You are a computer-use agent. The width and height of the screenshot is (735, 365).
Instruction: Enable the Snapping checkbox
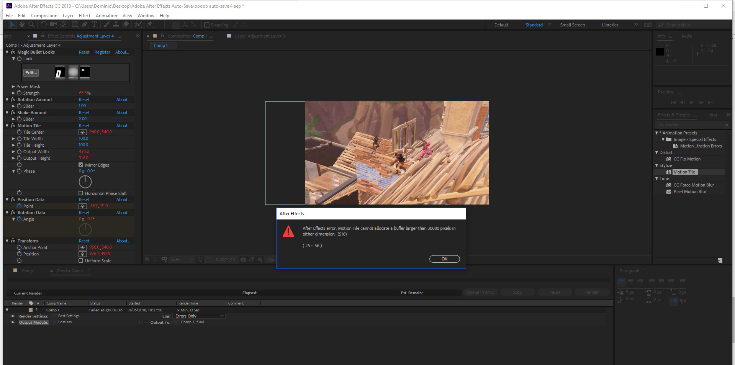[207, 25]
